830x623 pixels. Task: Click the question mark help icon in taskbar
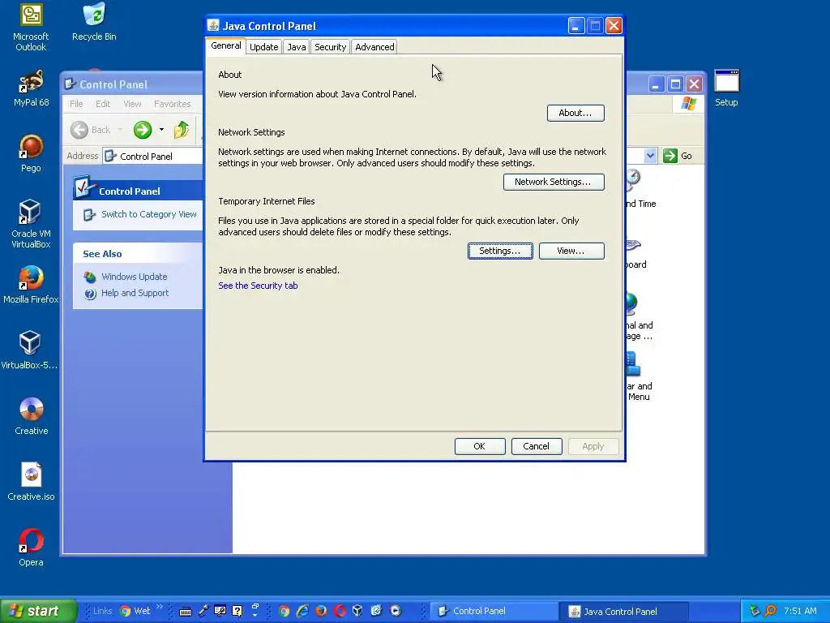[x=237, y=611]
